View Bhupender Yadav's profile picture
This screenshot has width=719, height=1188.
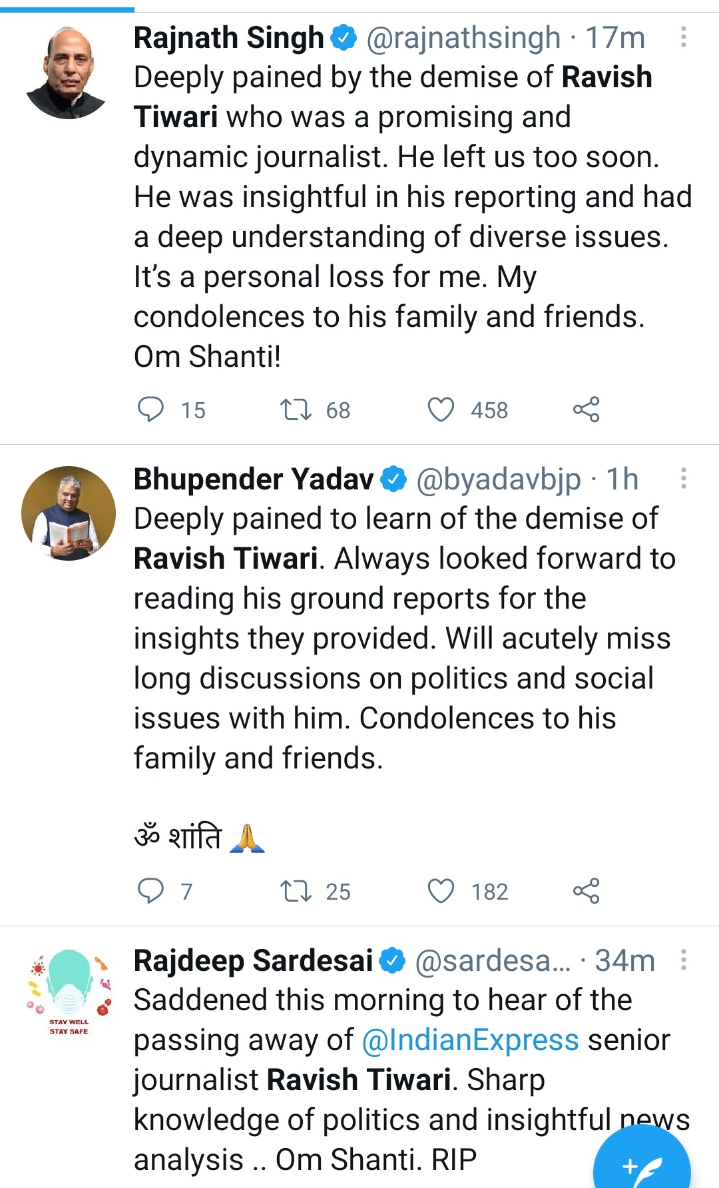(x=68, y=513)
